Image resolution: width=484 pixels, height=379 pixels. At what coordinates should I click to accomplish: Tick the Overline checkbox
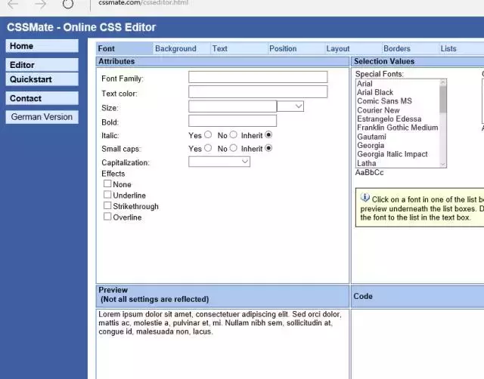[107, 217]
